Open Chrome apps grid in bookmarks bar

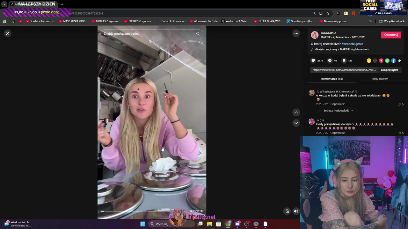tap(4, 21)
